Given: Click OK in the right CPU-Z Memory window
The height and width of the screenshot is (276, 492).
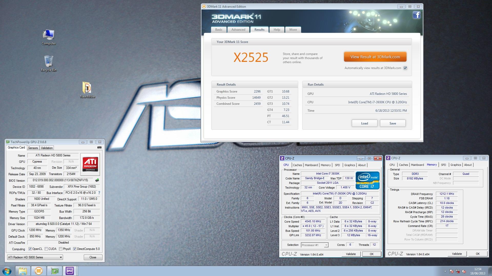Looking at the screenshot, I should [x=478, y=254].
